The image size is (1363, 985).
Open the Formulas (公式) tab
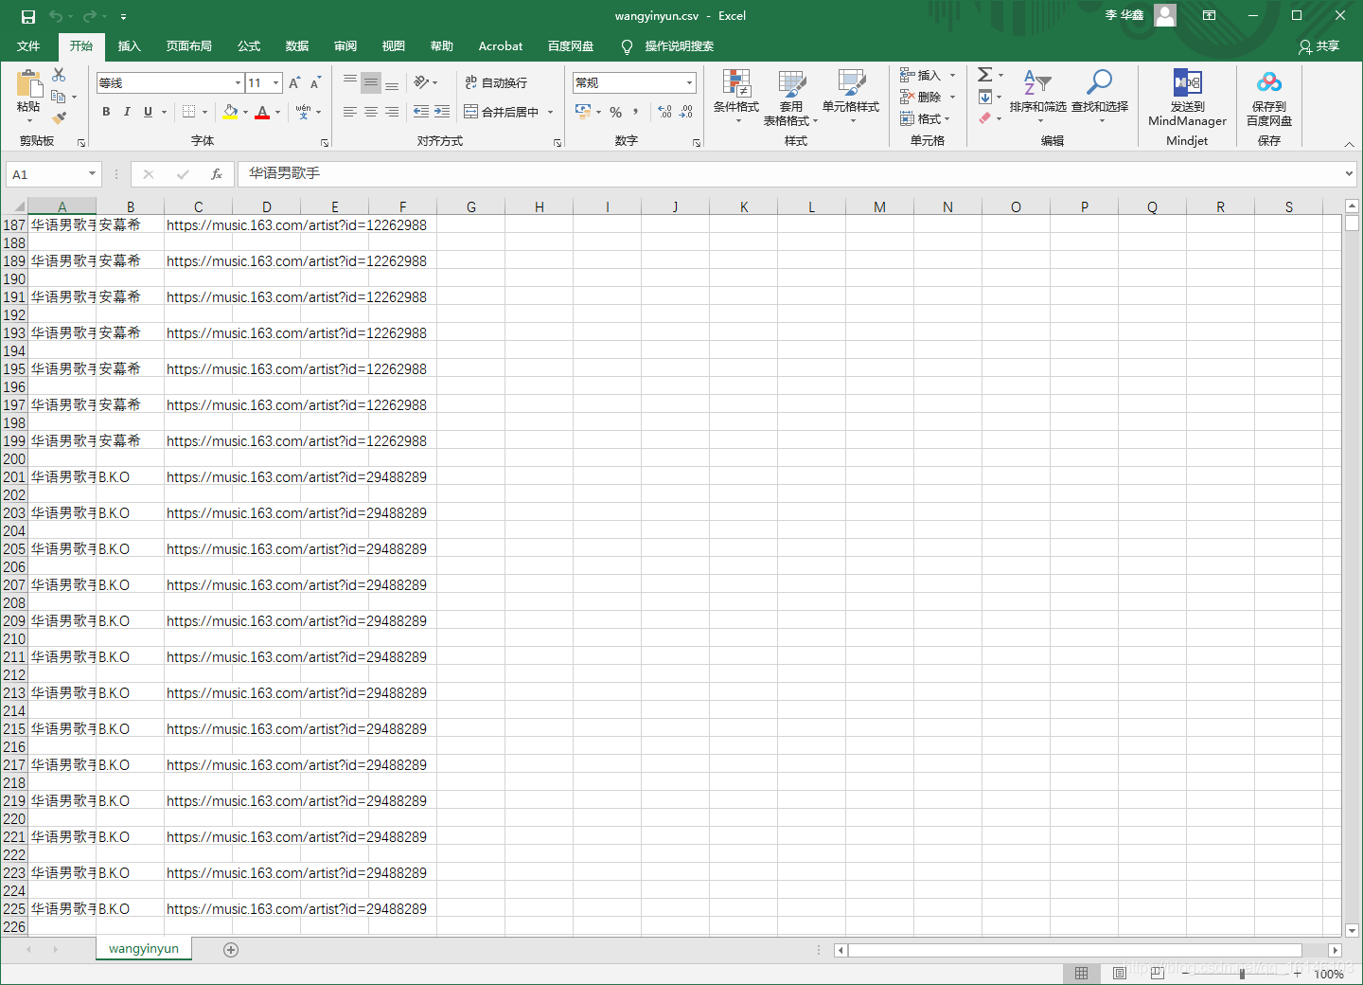[249, 46]
